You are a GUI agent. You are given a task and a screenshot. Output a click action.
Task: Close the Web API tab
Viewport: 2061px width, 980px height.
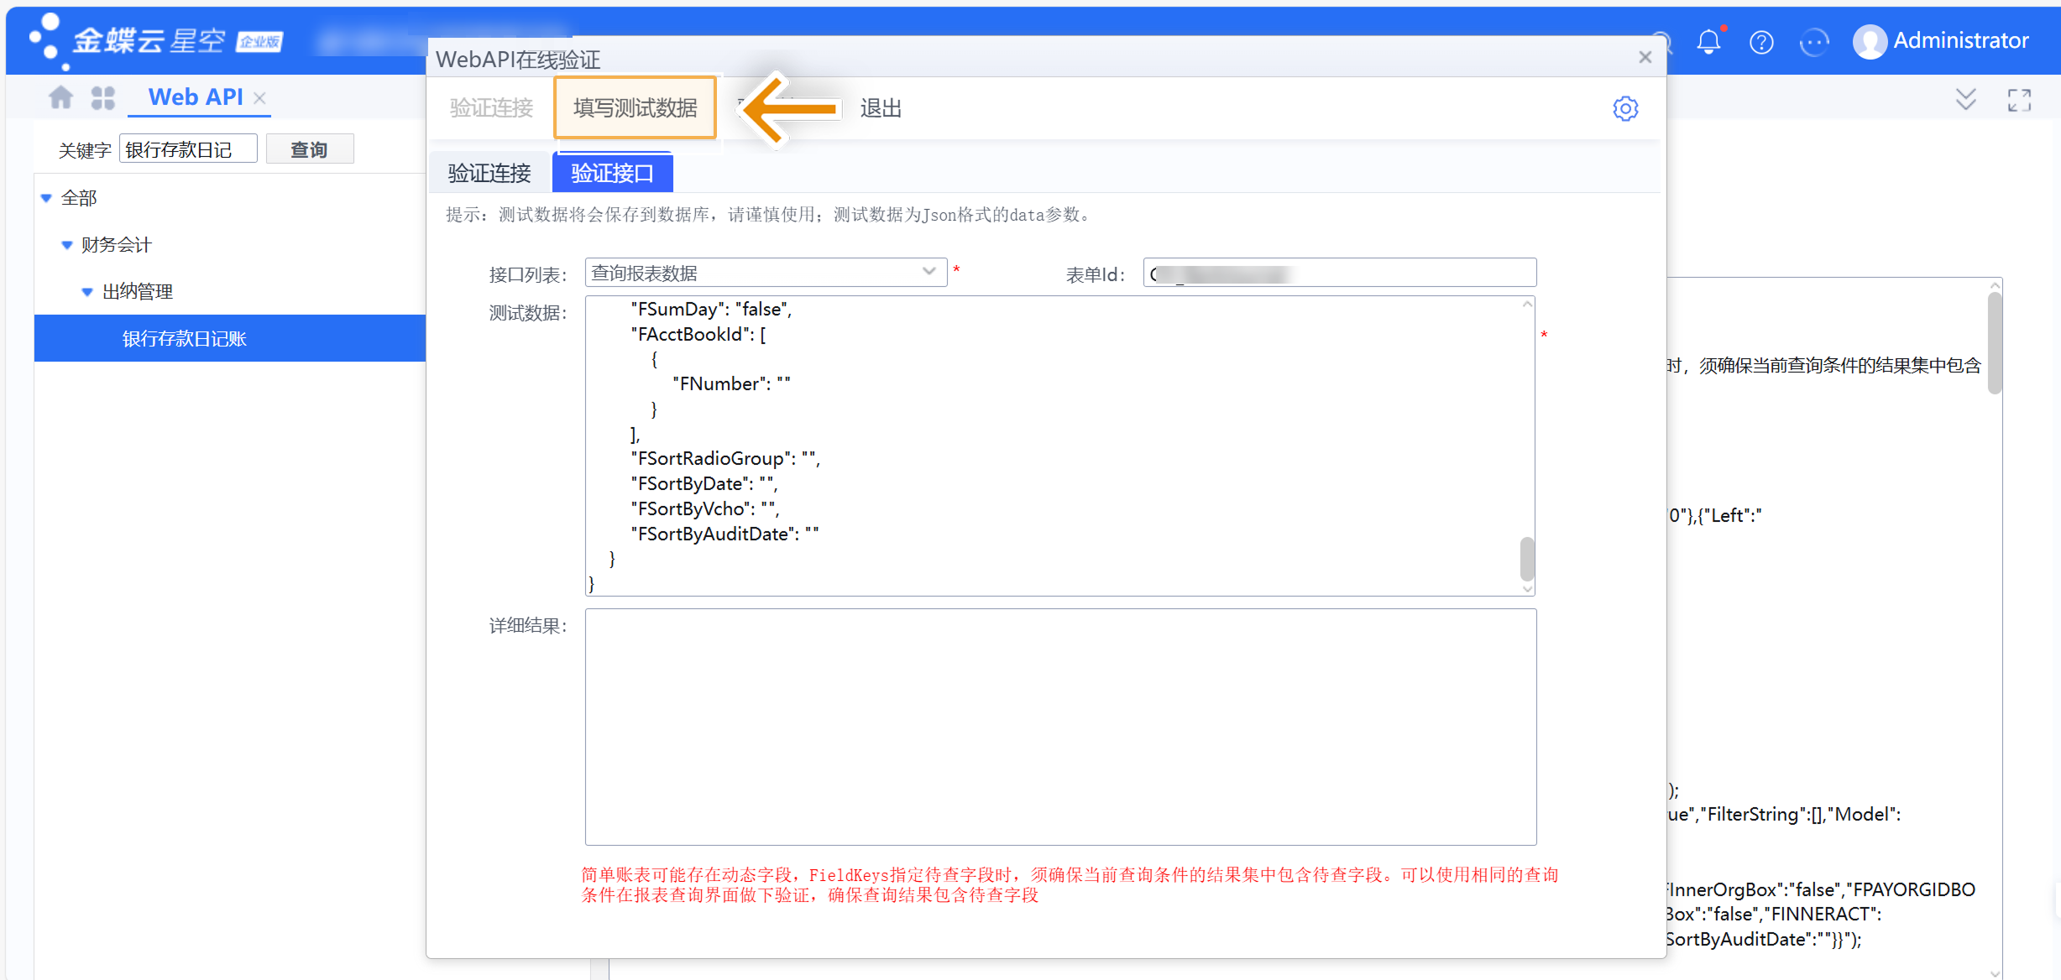point(260,98)
